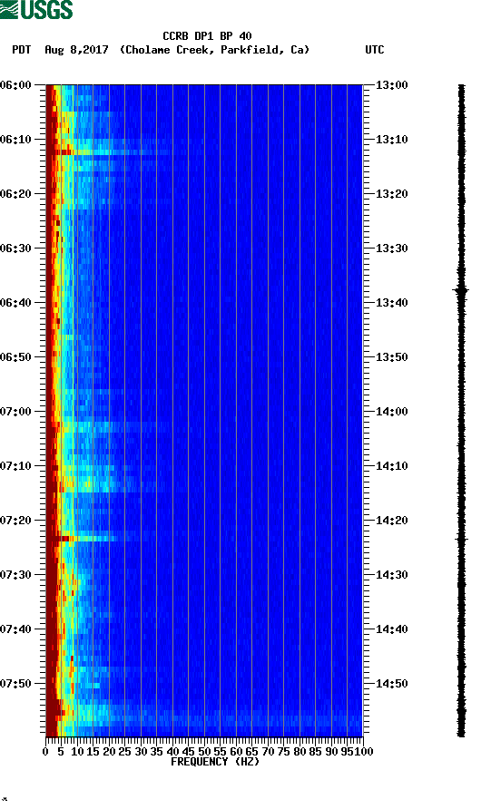
Task: Click the 07:40 PDT time label
Action: point(15,629)
